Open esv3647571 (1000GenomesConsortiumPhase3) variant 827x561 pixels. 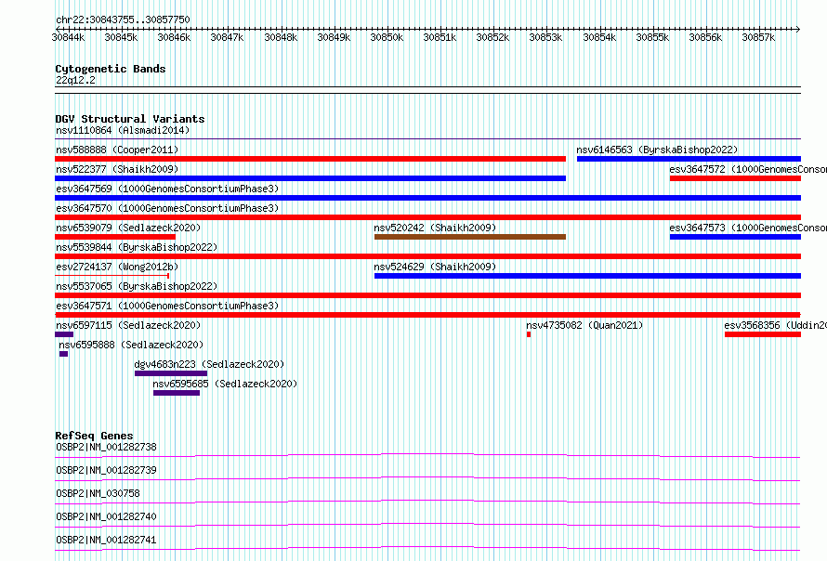[x=167, y=306]
